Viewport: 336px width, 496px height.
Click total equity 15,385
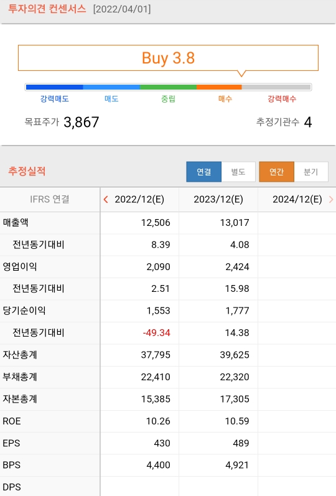(156, 399)
